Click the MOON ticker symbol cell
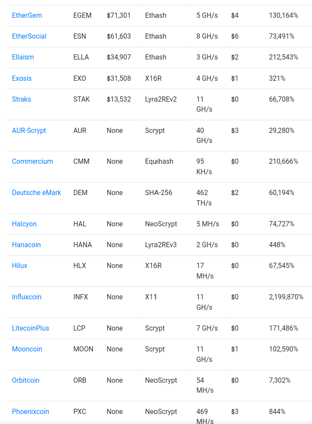Screen dimensions: 312x424 pyautogui.click(x=83, y=349)
